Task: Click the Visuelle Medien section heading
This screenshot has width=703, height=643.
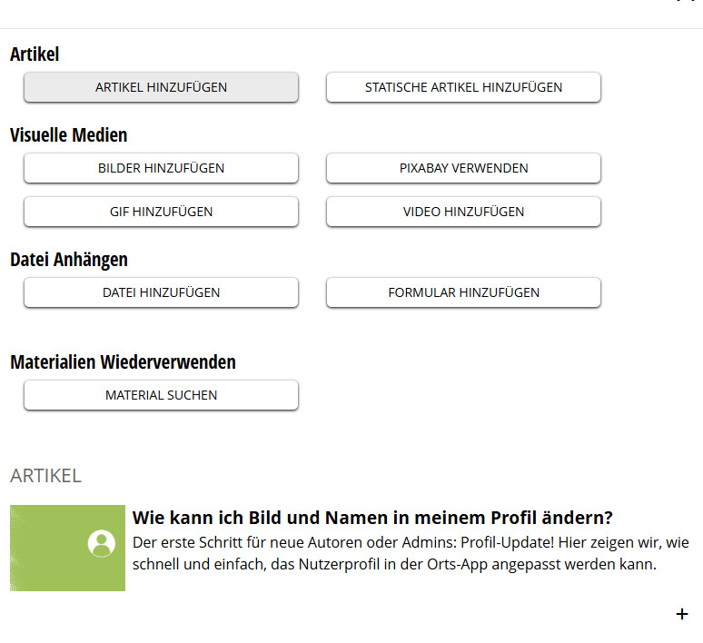Action: tap(69, 135)
